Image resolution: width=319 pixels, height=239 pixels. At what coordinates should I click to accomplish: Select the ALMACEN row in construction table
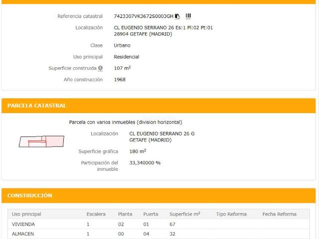coord(23,234)
